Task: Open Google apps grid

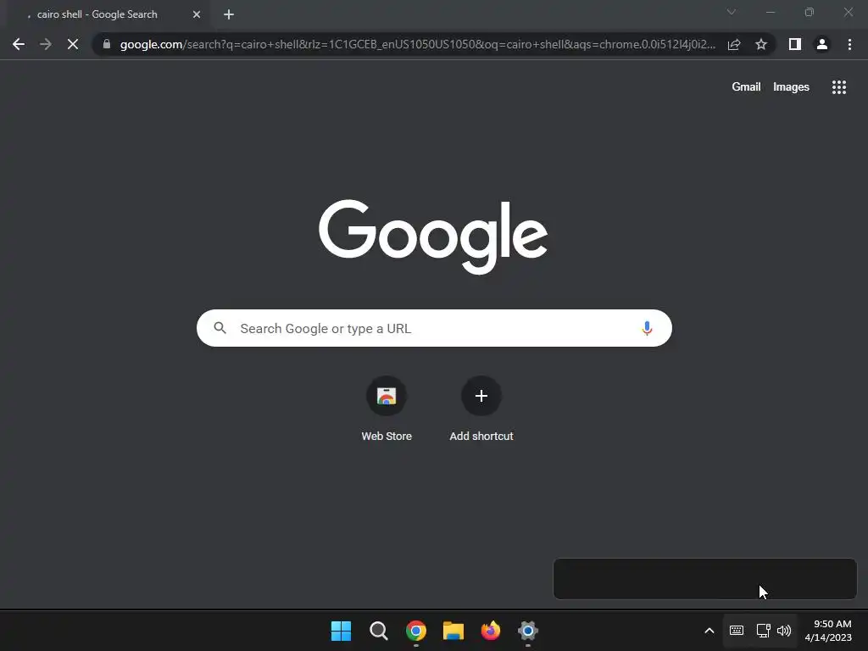Action: pyautogui.click(x=839, y=87)
